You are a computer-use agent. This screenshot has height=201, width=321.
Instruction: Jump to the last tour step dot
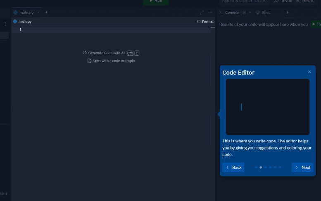280,168
